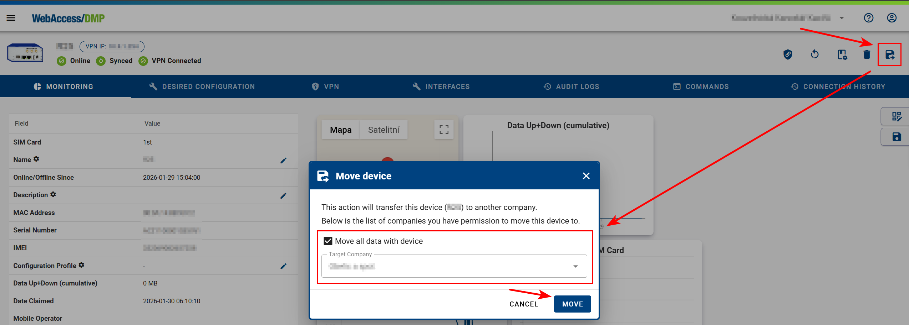Uncheck Move all data with device

(328, 241)
